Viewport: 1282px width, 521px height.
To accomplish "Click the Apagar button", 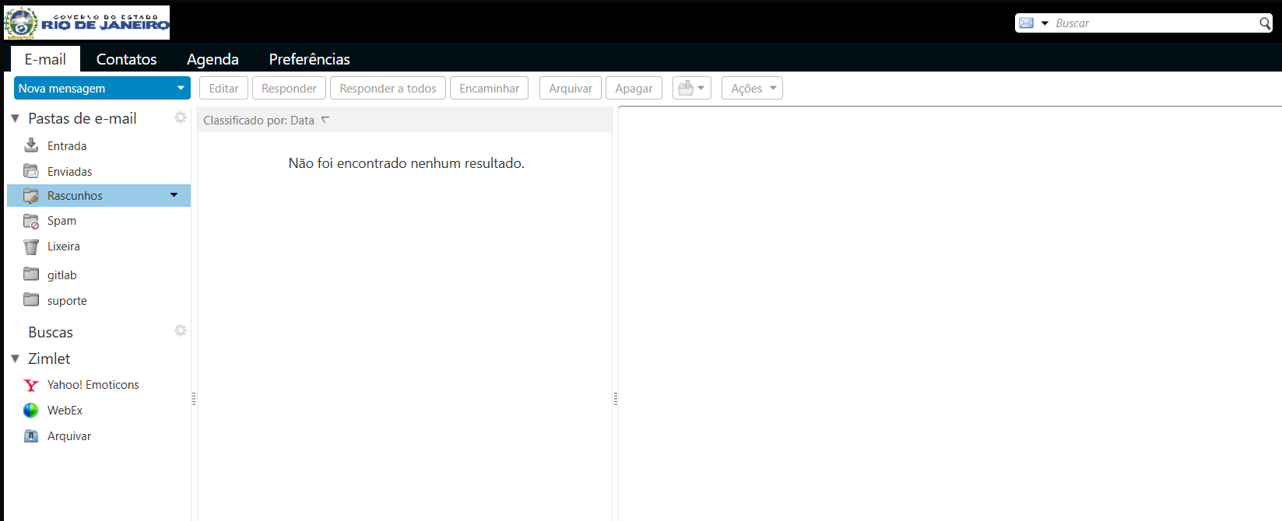I will 634,88.
